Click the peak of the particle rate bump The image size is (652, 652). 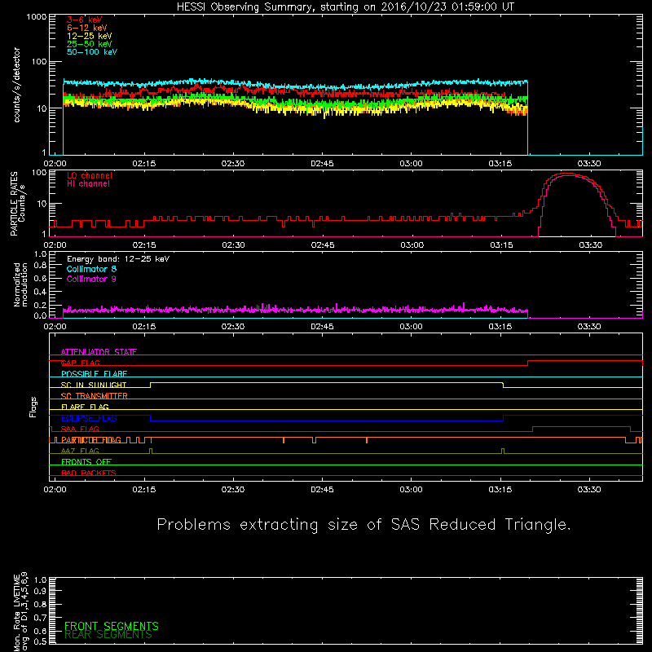pyautogui.click(x=567, y=174)
